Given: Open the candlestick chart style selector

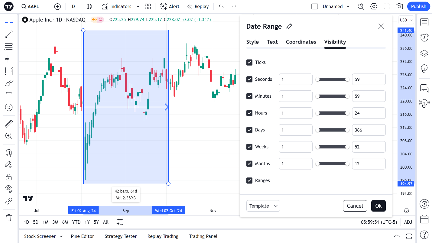Looking at the screenshot, I should tap(89, 6).
